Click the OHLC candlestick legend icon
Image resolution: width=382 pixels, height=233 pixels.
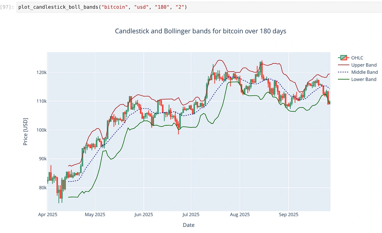pos(343,58)
